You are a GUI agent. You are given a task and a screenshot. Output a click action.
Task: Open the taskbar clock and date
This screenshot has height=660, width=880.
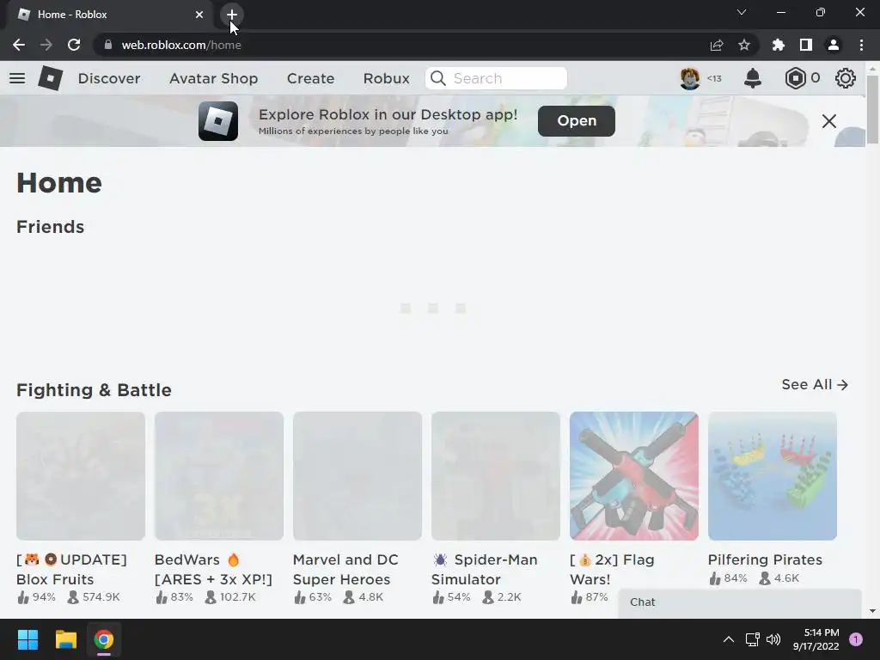(x=816, y=639)
